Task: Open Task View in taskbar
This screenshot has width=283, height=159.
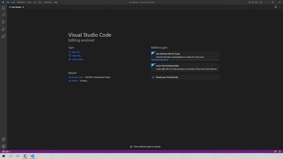Action: point(18,156)
